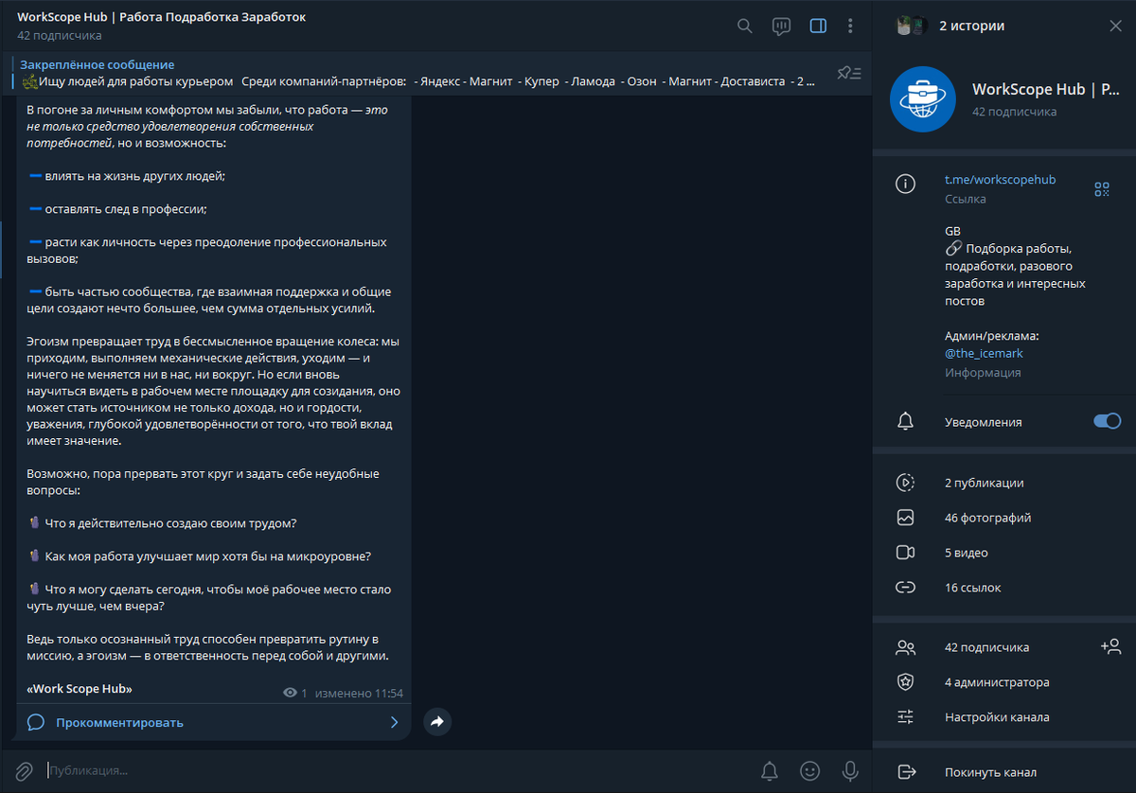The image size is (1136, 793).
Task: Click the stories play icon beside публикации
Action: [906, 483]
